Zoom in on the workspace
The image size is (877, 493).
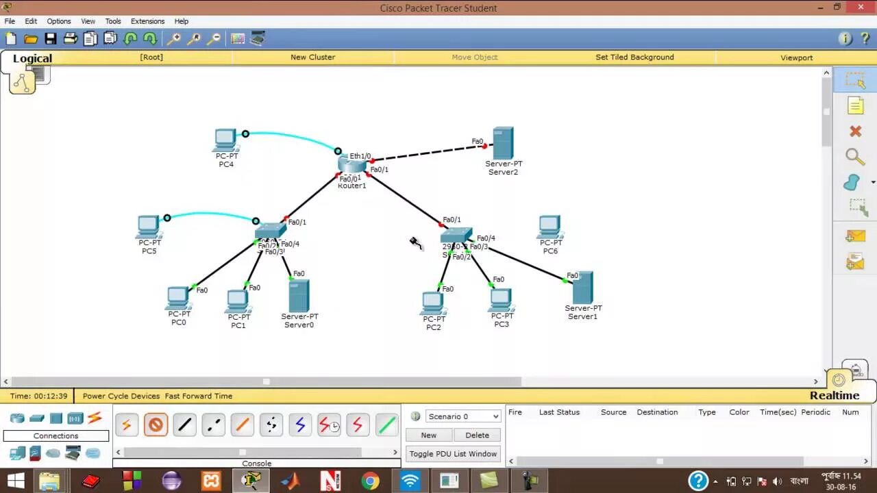[x=175, y=39]
